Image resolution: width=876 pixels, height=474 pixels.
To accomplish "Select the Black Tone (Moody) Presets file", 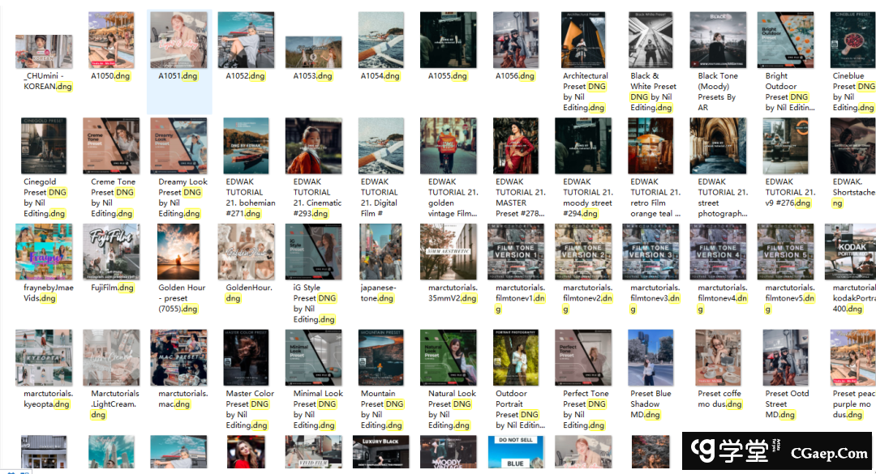I will pyautogui.click(x=718, y=40).
